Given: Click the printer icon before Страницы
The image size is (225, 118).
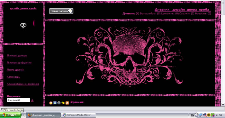Looking at the screenshot, I should coord(59,103).
